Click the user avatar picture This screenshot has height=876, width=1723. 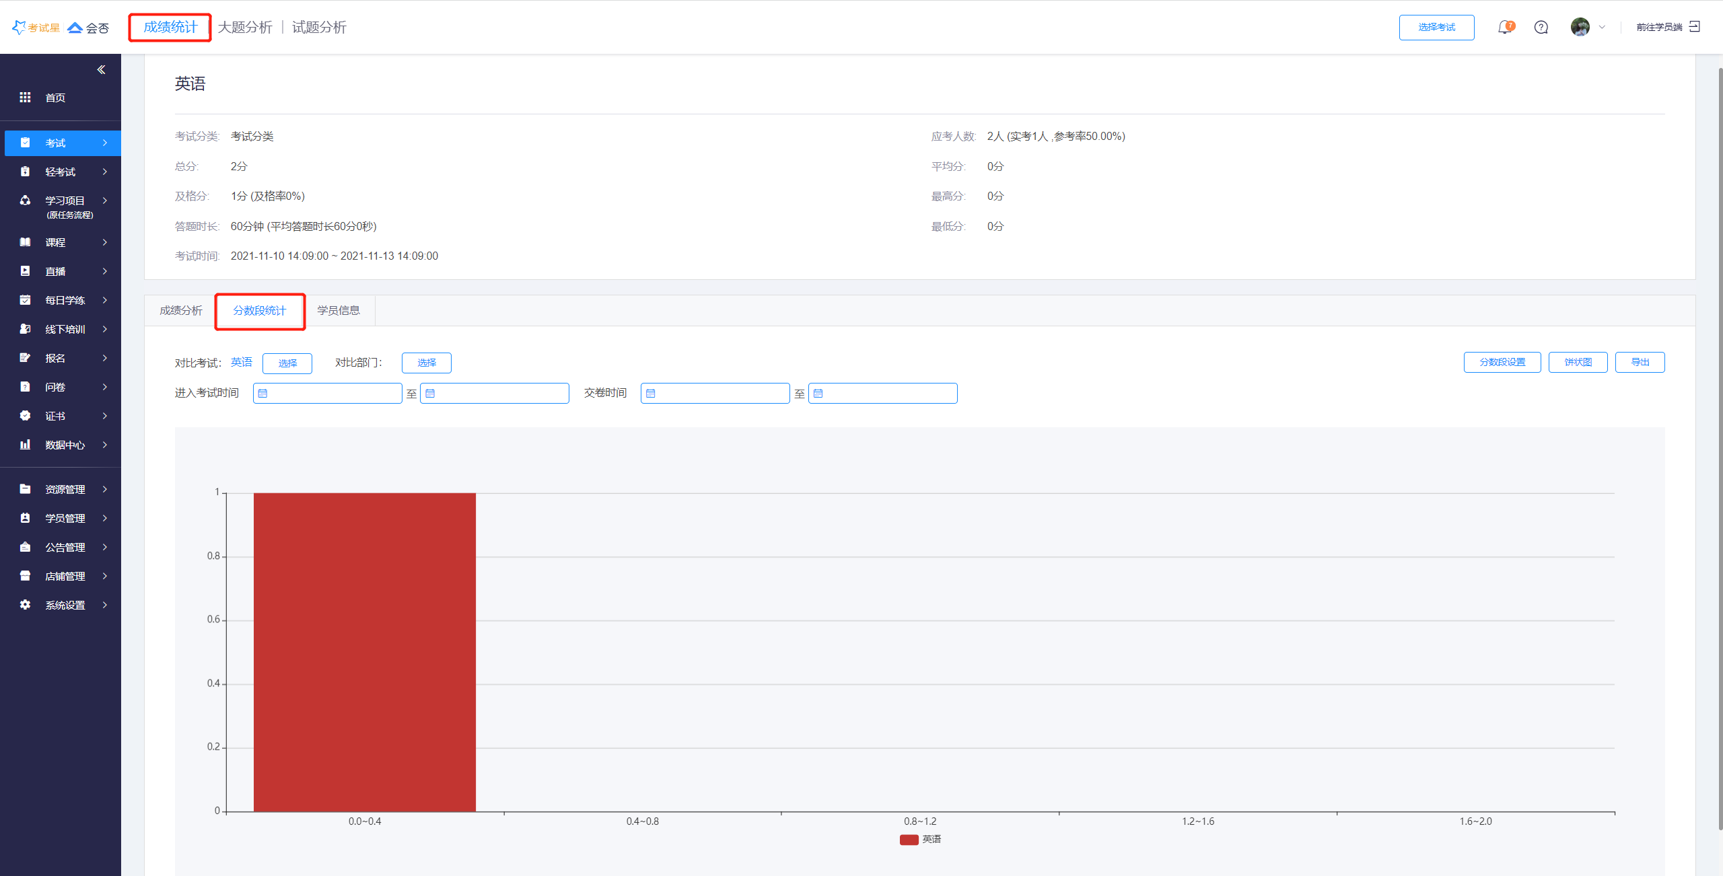click(1580, 27)
